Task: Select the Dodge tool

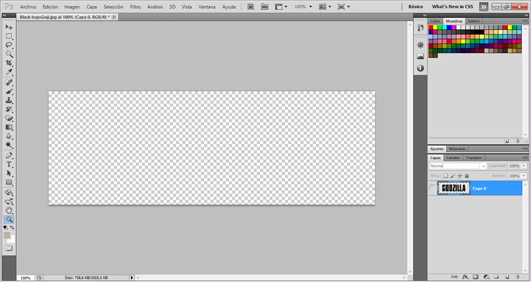Action: (x=9, y=145)
